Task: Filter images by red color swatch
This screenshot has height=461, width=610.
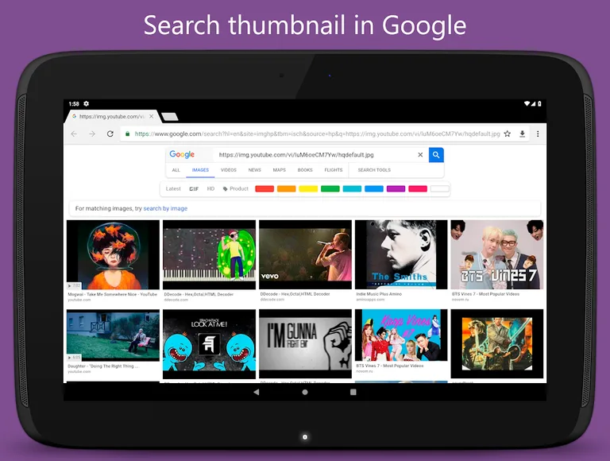Action: coord(264,189)
